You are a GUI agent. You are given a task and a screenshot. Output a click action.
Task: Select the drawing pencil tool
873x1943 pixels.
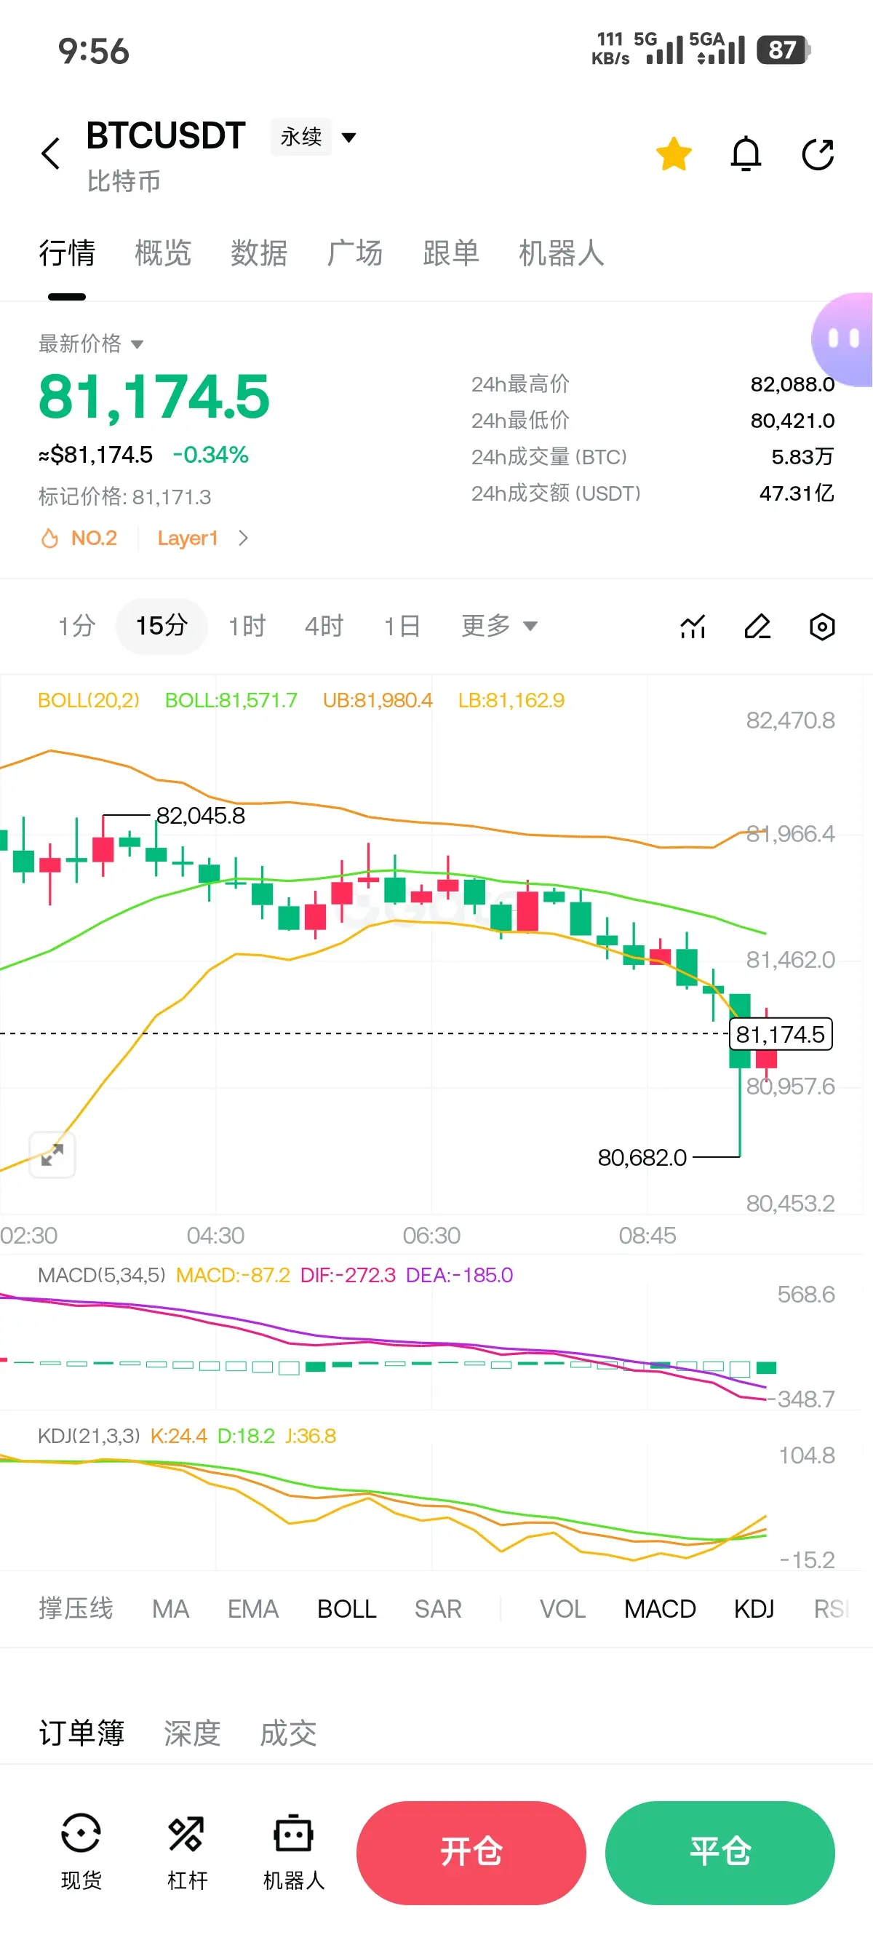click(757, 626)
